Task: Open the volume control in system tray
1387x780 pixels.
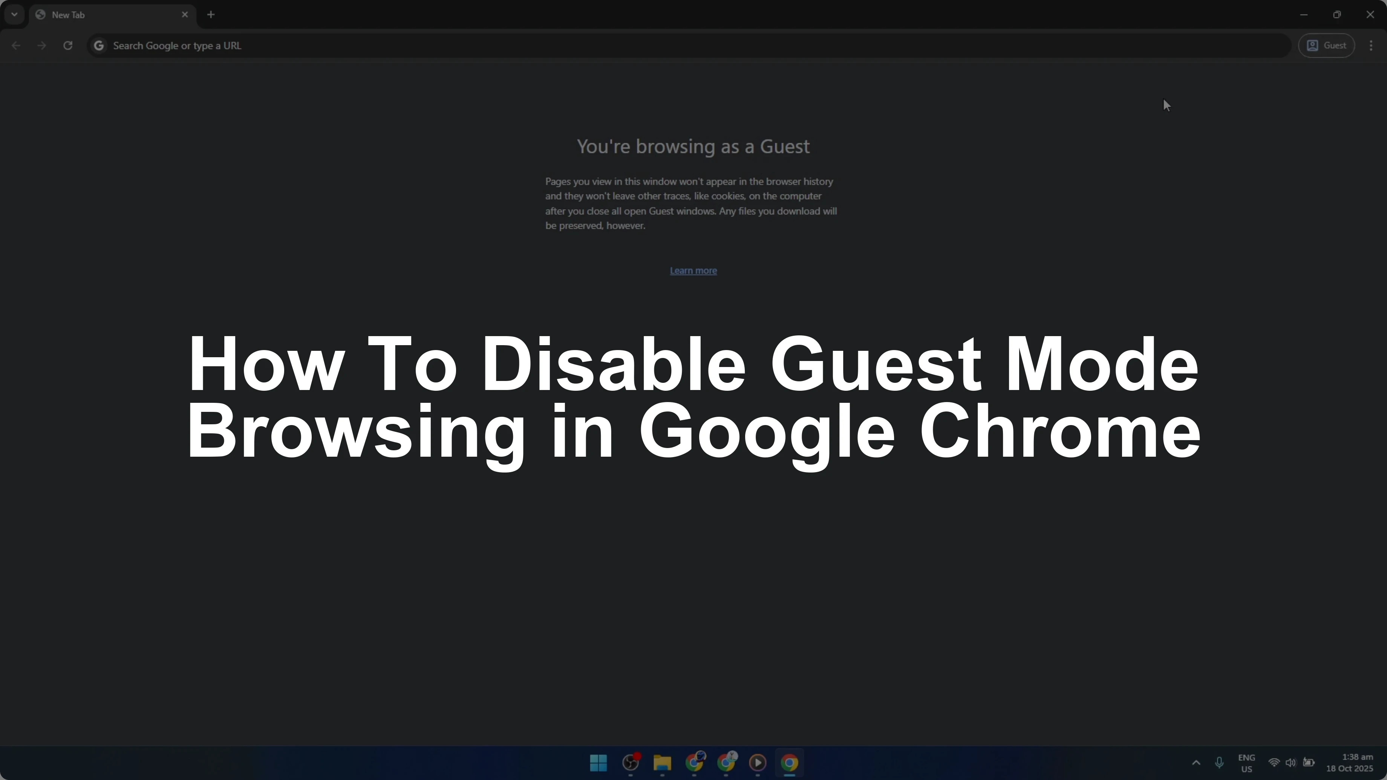Action: pos(1291,763)
